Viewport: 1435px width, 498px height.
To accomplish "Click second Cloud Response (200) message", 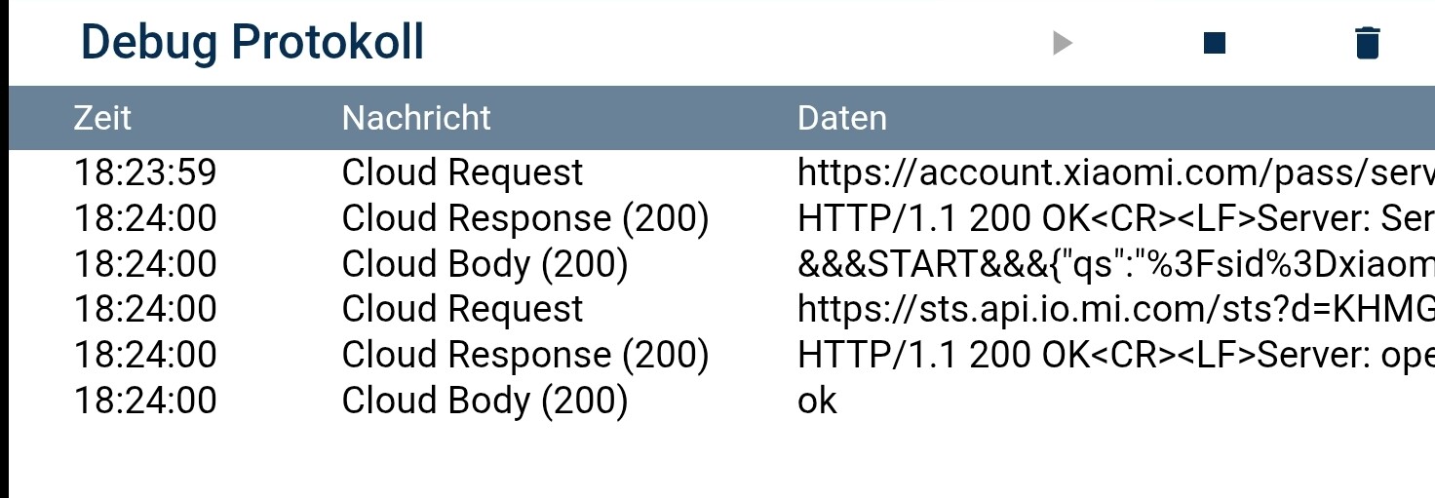I will pos(524,355).
